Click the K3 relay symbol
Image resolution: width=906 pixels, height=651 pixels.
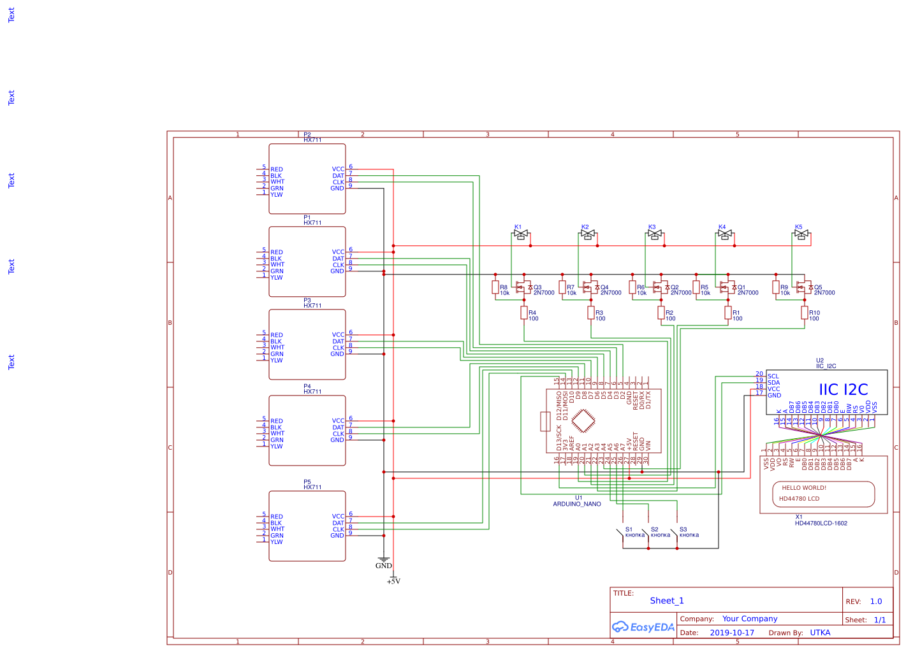[x=655, y=236]
